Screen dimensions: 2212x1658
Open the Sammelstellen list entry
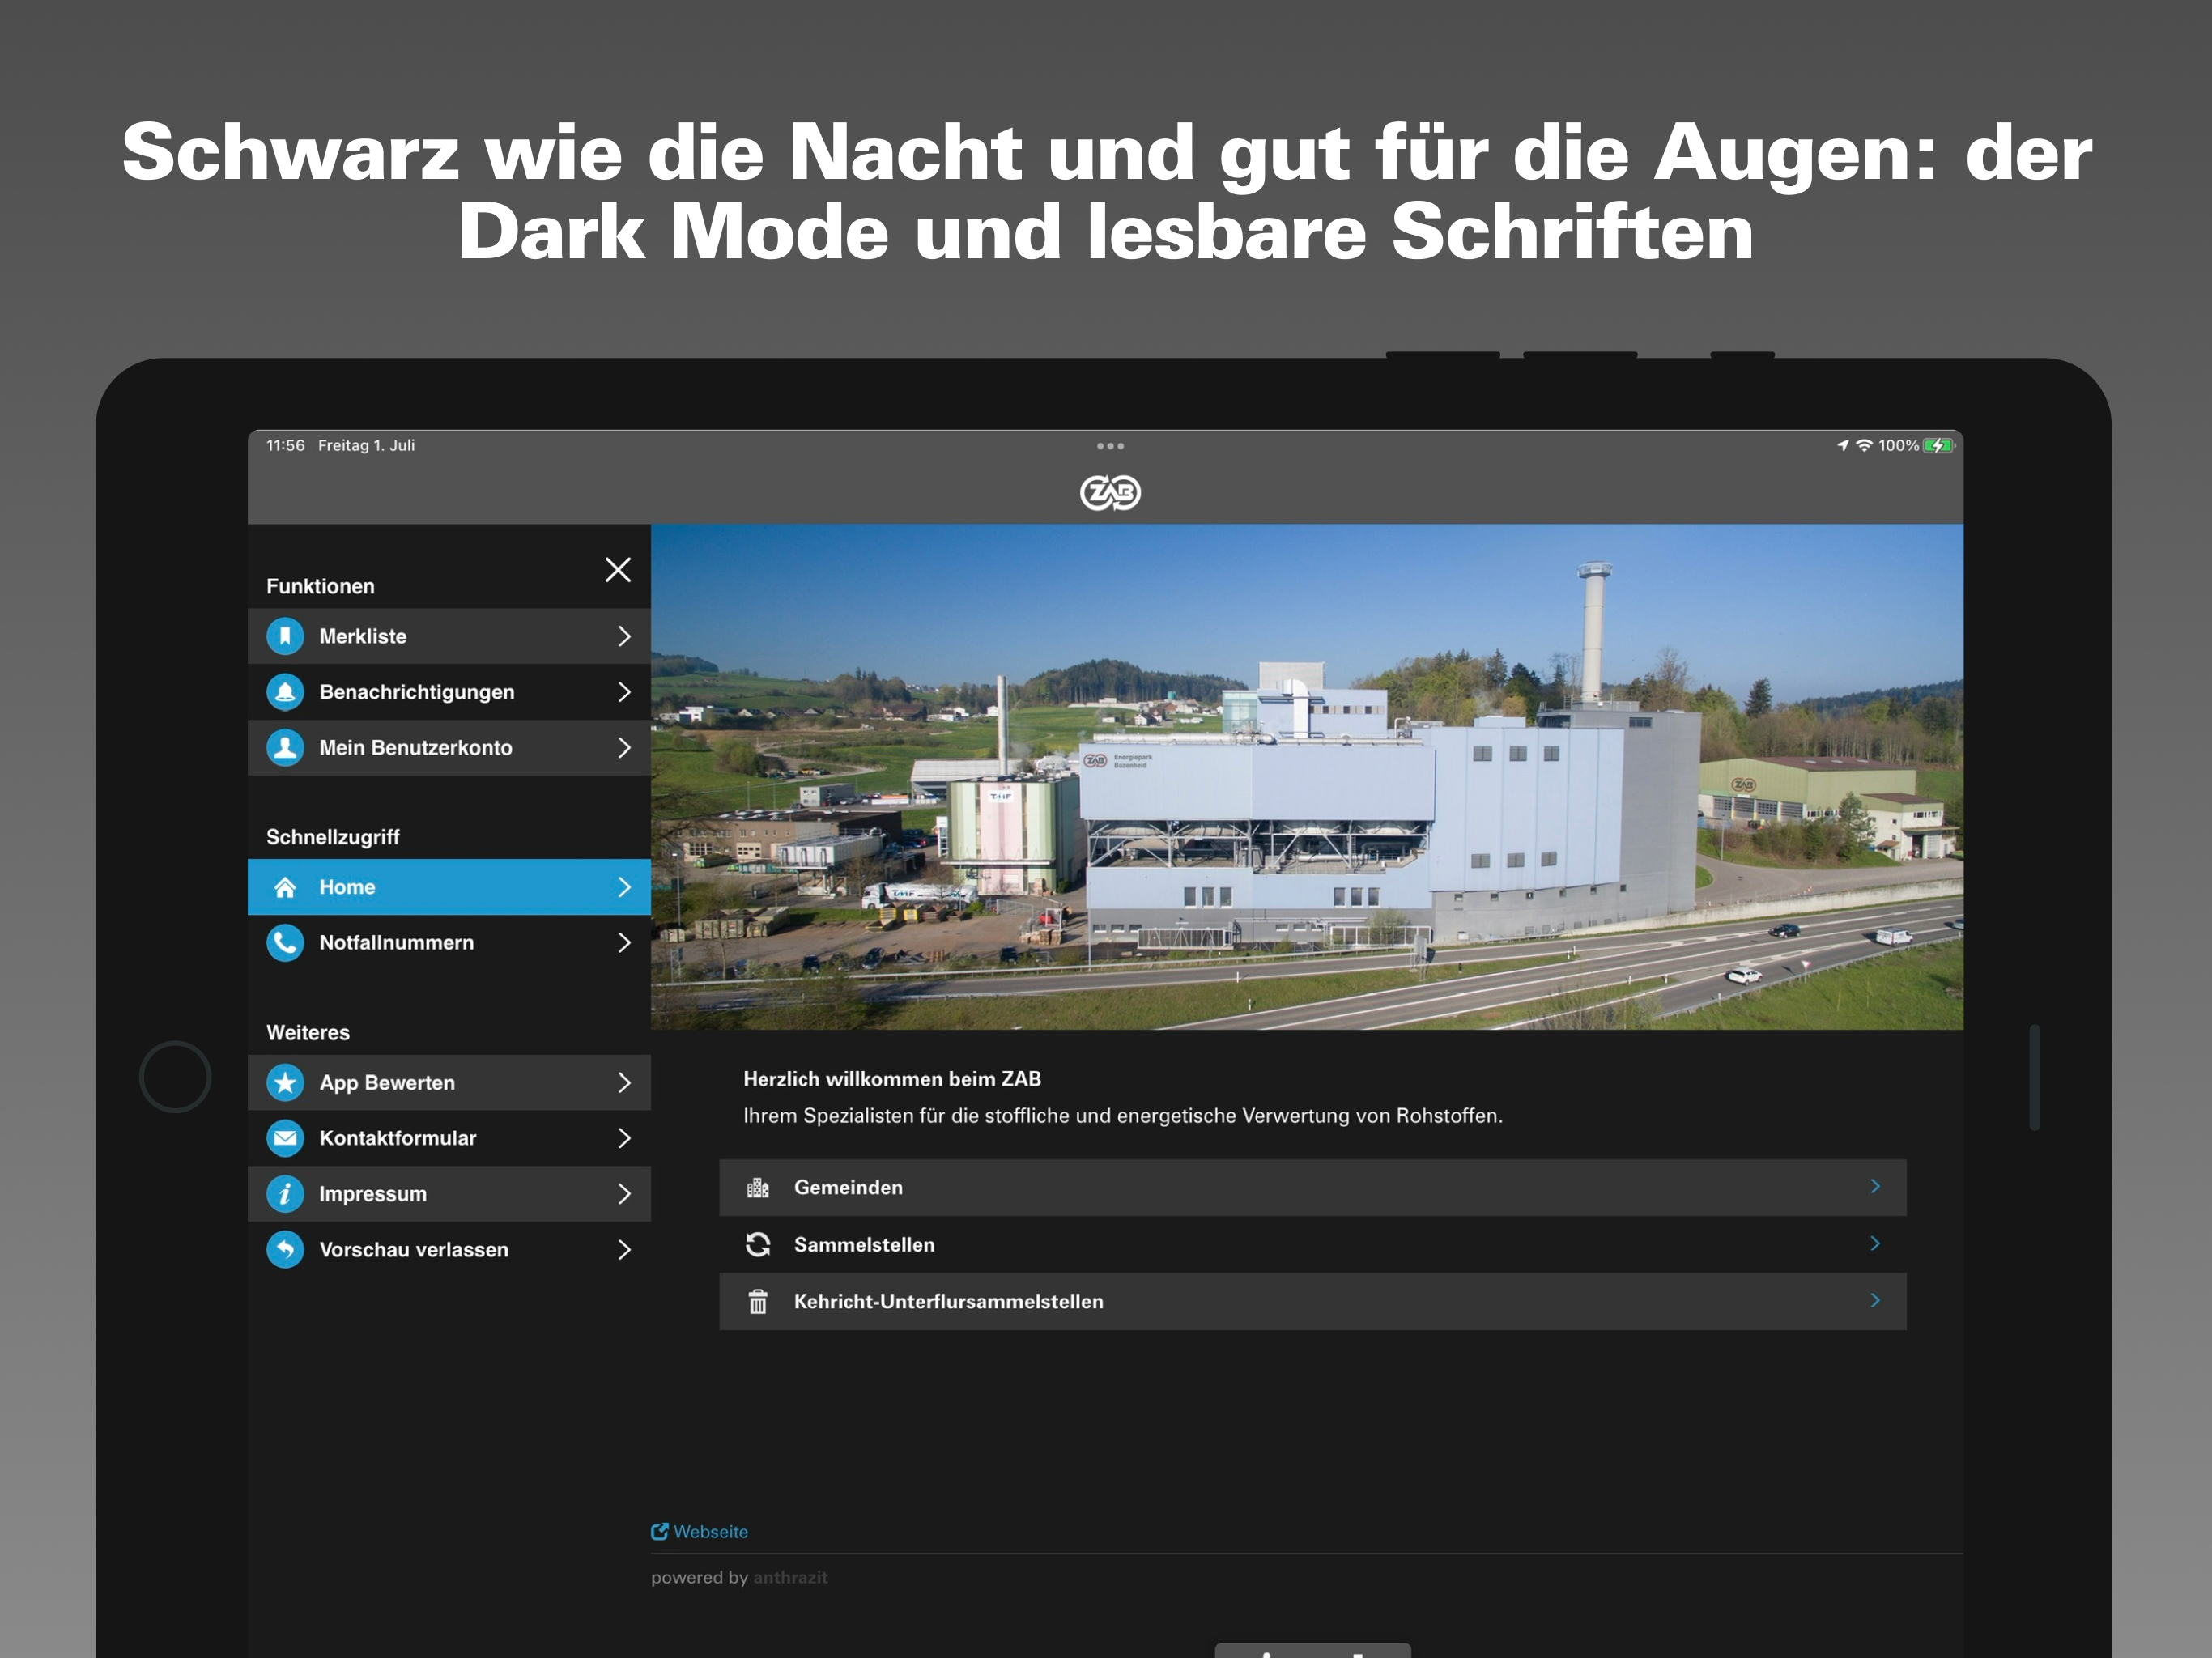tap(1312, 1244)
